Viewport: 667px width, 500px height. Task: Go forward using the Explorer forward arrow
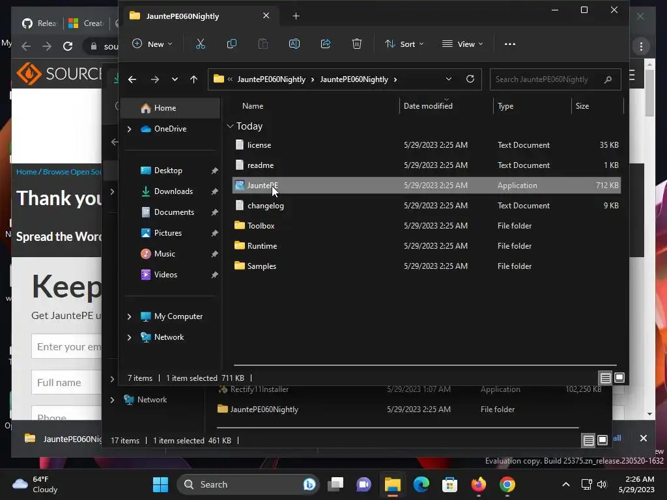point(155,79)
